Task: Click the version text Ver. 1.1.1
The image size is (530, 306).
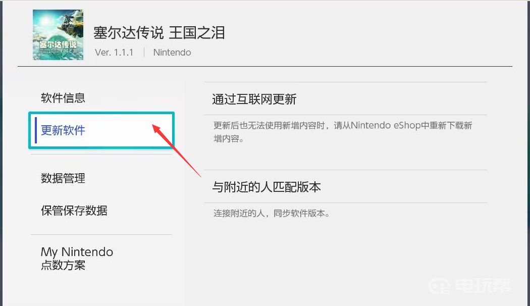Action: point(114,53)
